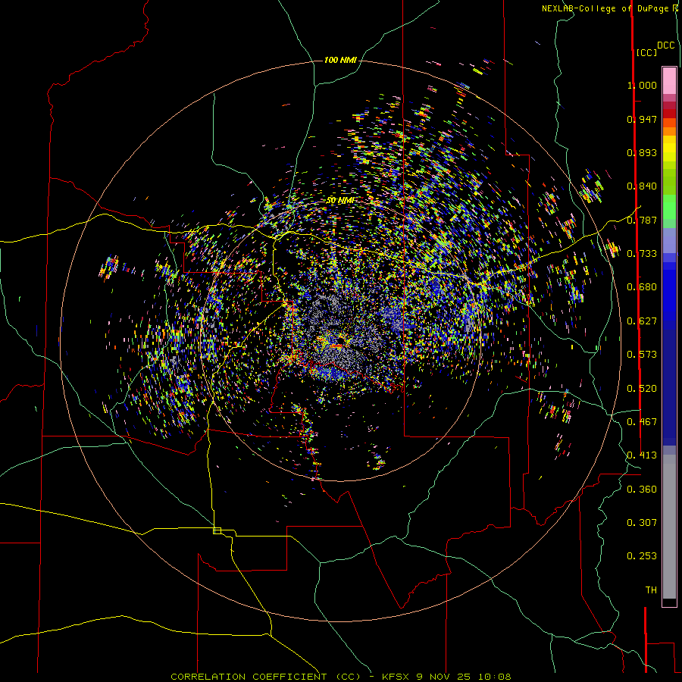
Task: Click the 50 NMI range ring label
Action: (x=339, y=200)
